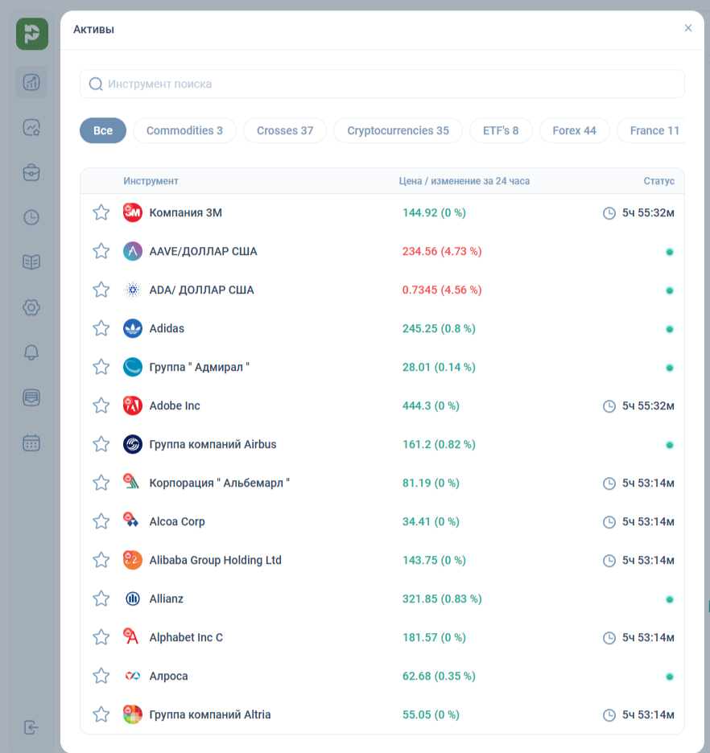
Task: Open the notifications bell sidebar icon
Action: [x=31, y=352]
